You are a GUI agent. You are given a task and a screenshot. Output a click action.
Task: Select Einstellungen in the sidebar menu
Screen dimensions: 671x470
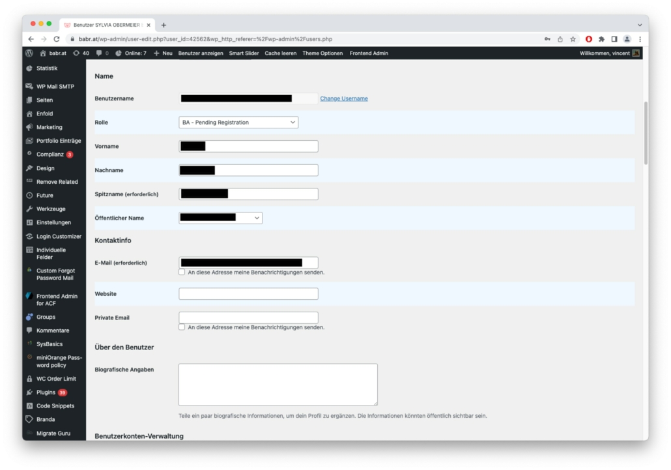53,222
